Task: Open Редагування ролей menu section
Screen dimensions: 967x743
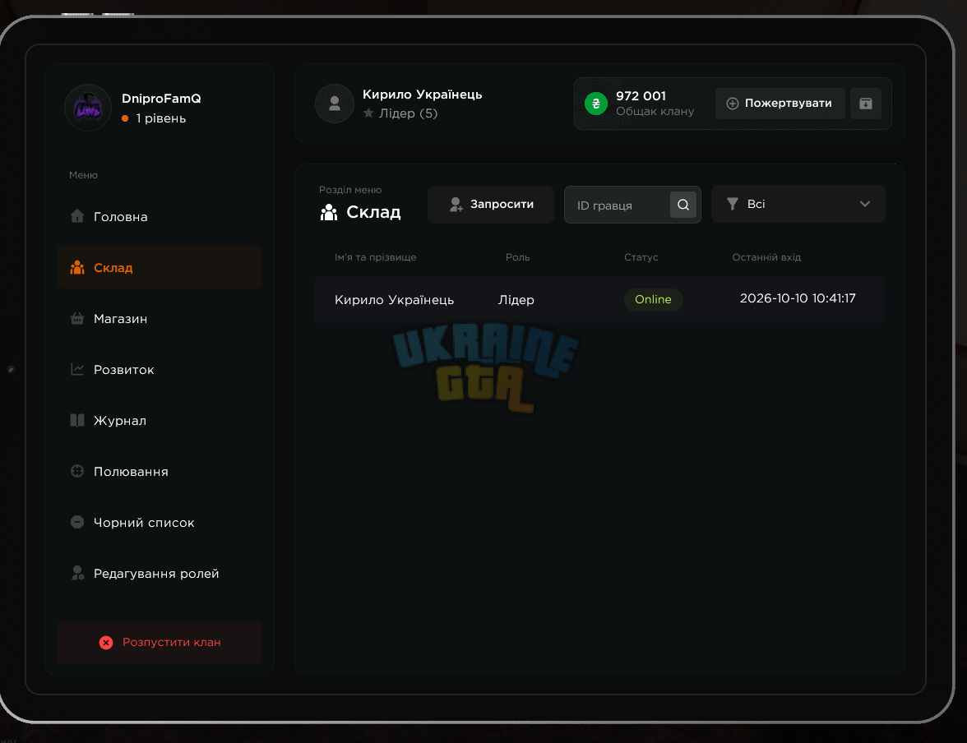Action: click(160, 574)
